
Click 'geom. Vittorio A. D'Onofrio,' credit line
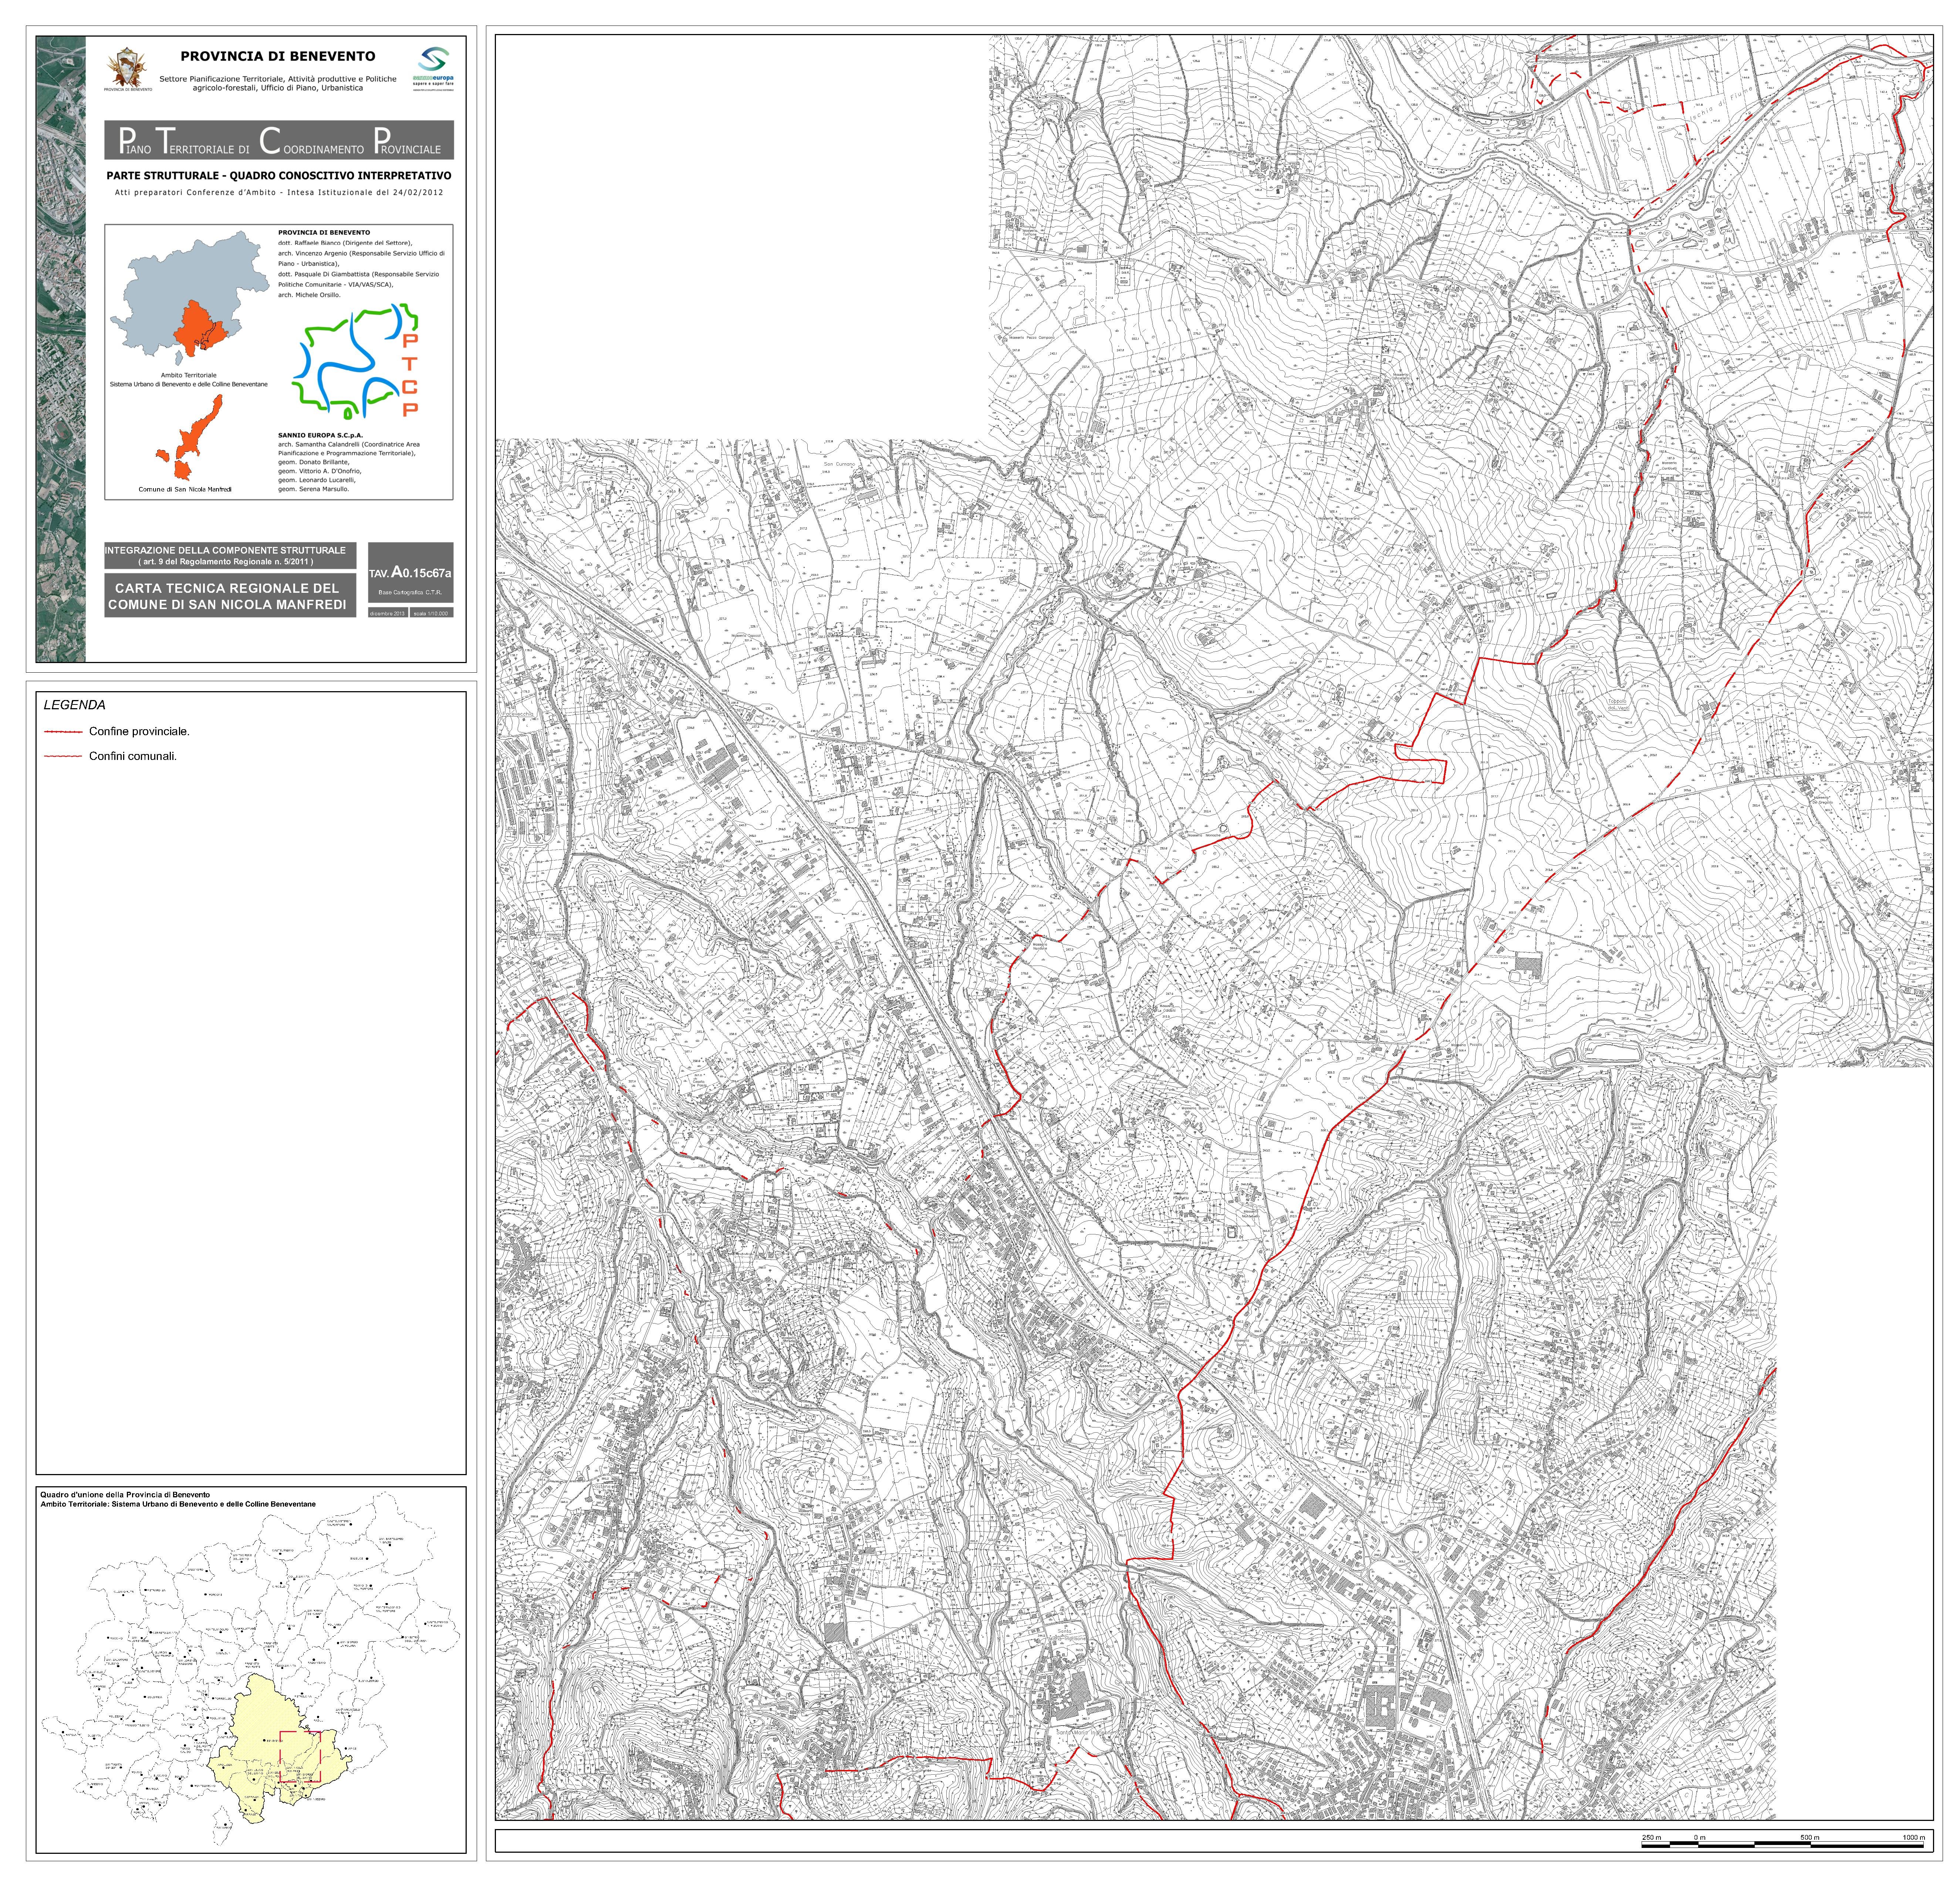pos(320,472)
